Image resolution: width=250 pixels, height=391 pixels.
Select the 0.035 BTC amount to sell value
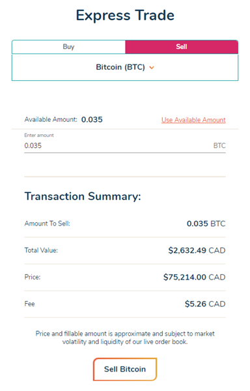(206, 224)
